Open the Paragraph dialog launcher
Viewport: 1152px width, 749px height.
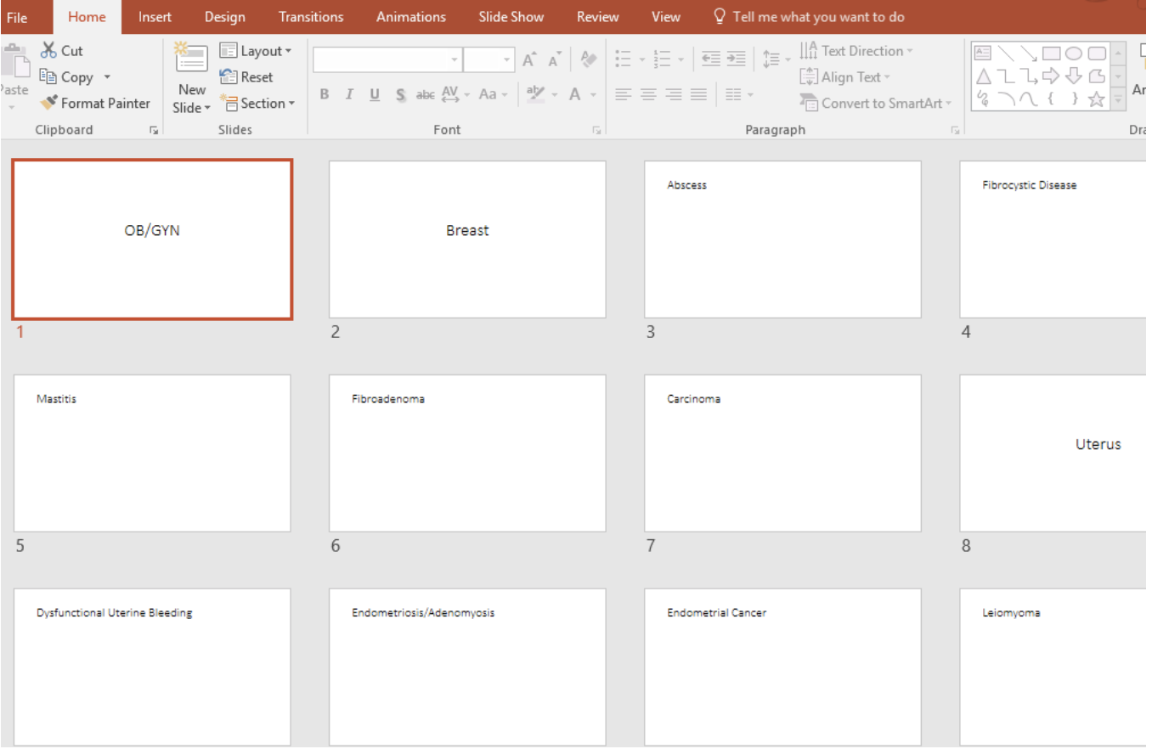tap(956, 131)
